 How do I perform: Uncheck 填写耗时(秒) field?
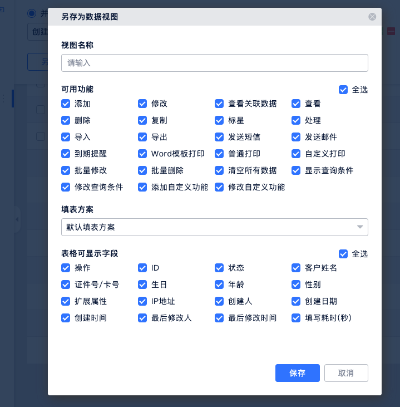(296, 318)
